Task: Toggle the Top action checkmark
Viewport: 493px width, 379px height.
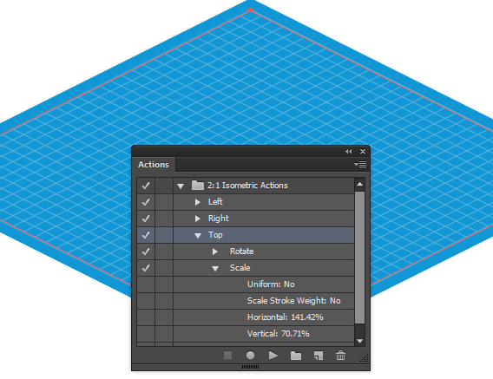Action: pos(146,235)
